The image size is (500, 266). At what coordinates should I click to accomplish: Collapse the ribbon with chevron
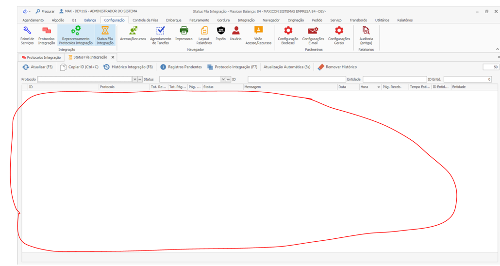click(497, 49)
